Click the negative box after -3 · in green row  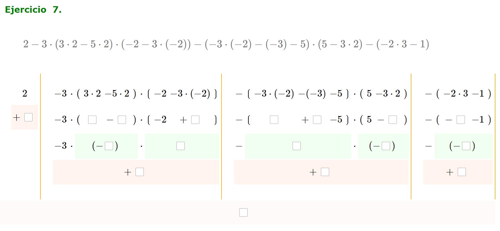tap(109, 146)
